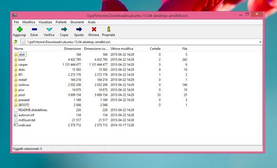Select the EFI folder icon
Image resolution: width=277 pixels, height=168 pixels.
click(x=16, y=74)
